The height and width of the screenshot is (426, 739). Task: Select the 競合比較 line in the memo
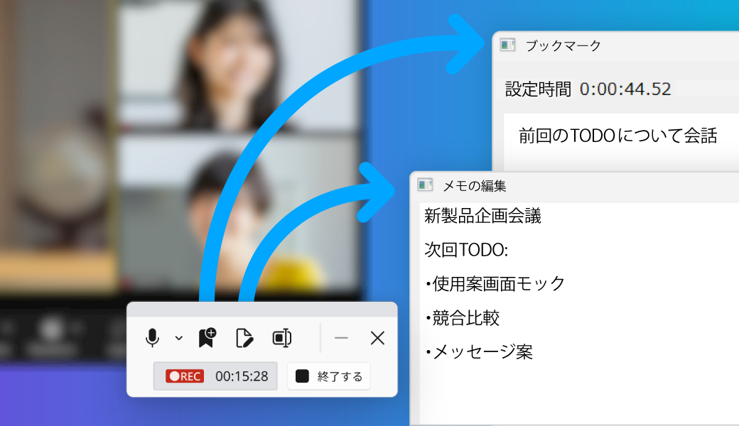[462, 318]
